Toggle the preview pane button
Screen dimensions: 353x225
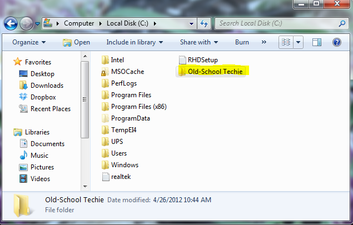317,42
